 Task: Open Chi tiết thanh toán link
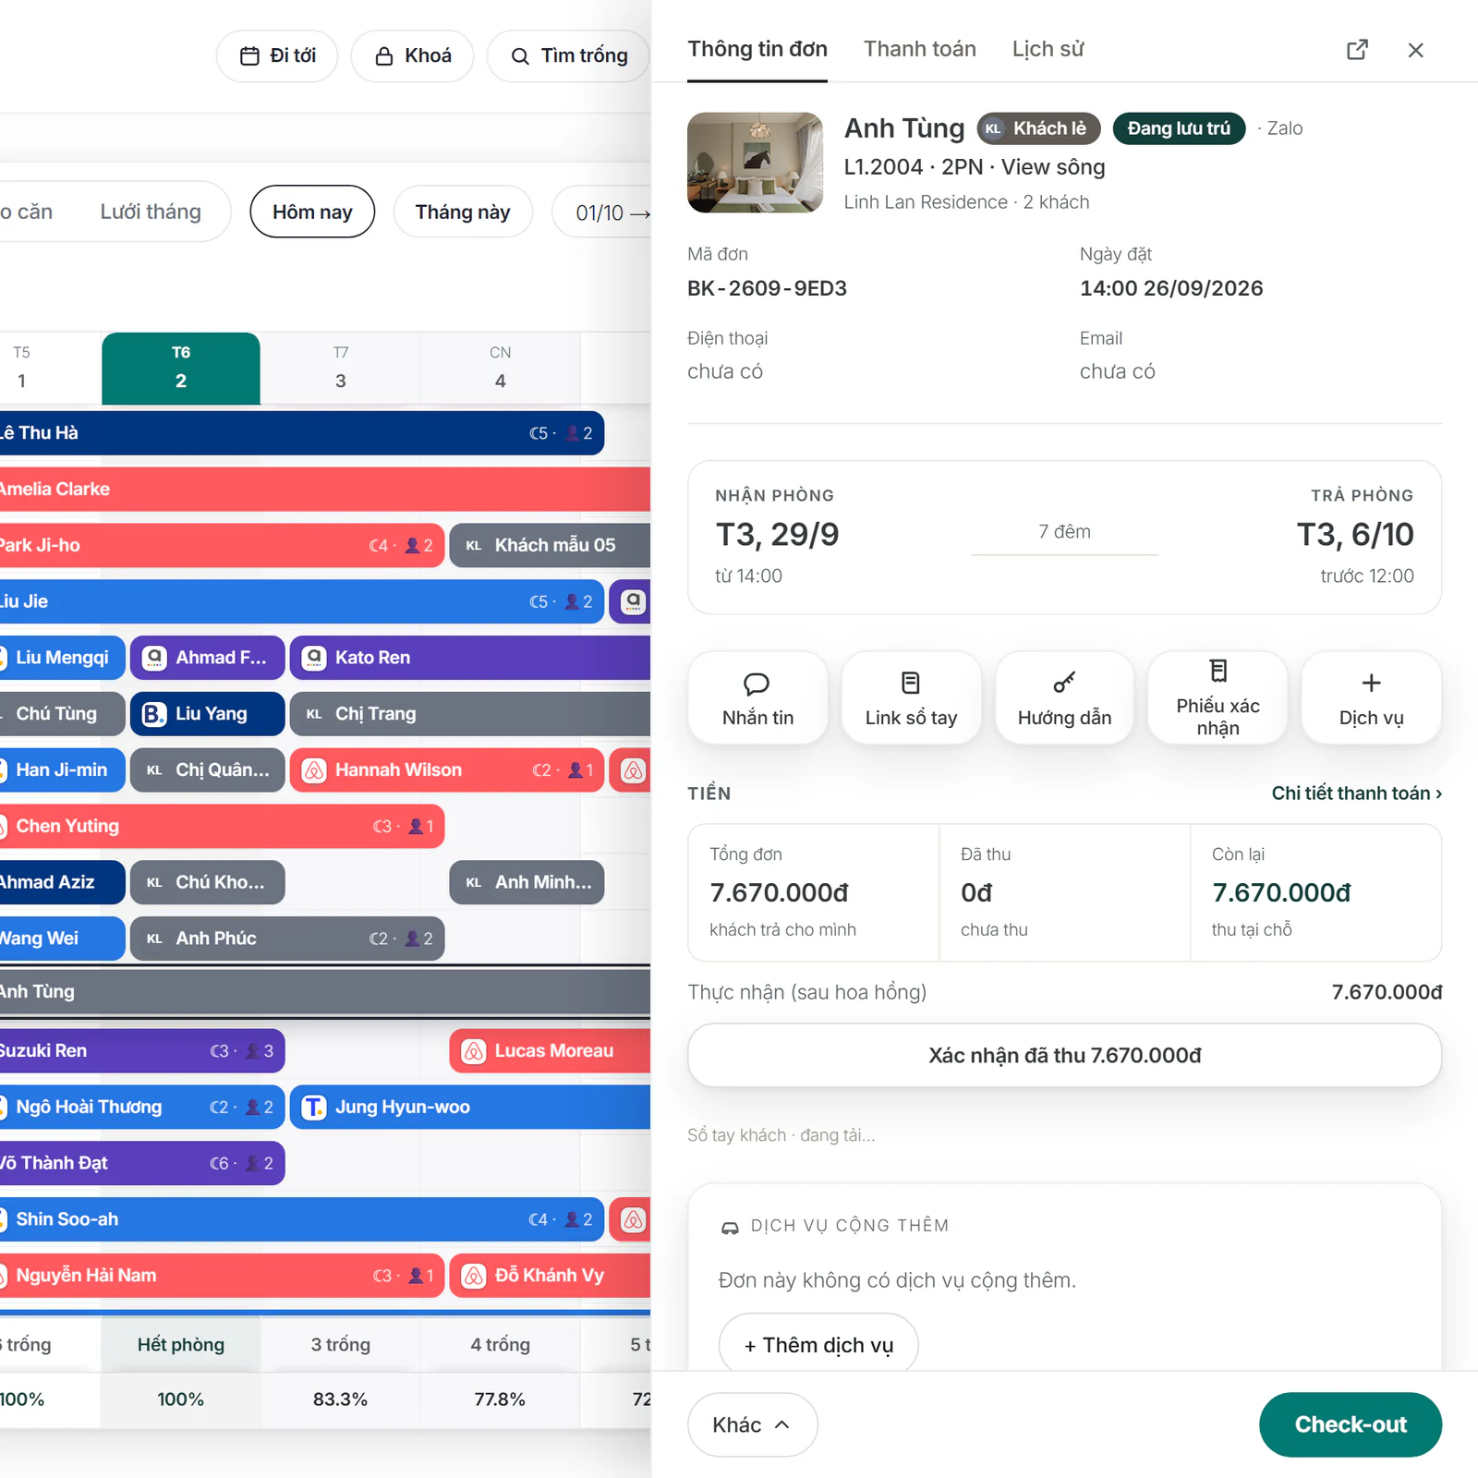[x=1356, y=794]
